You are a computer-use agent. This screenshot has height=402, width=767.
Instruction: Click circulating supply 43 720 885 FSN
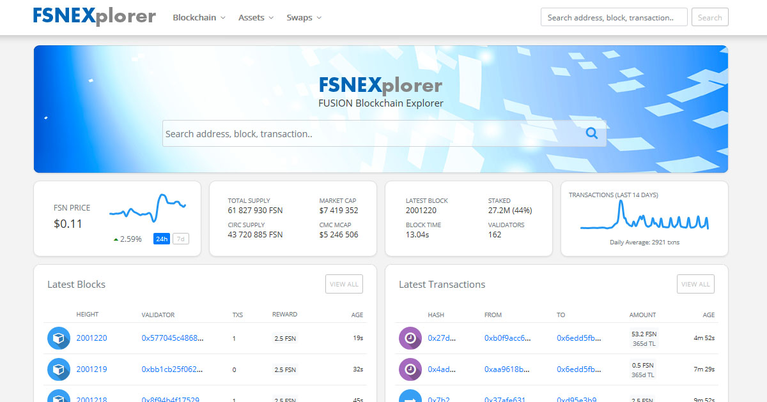(255, 235)
